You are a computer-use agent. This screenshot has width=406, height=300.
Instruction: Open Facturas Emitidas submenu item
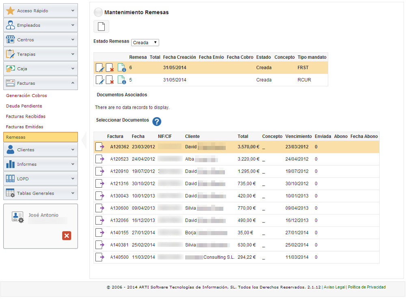coord(25,127)
